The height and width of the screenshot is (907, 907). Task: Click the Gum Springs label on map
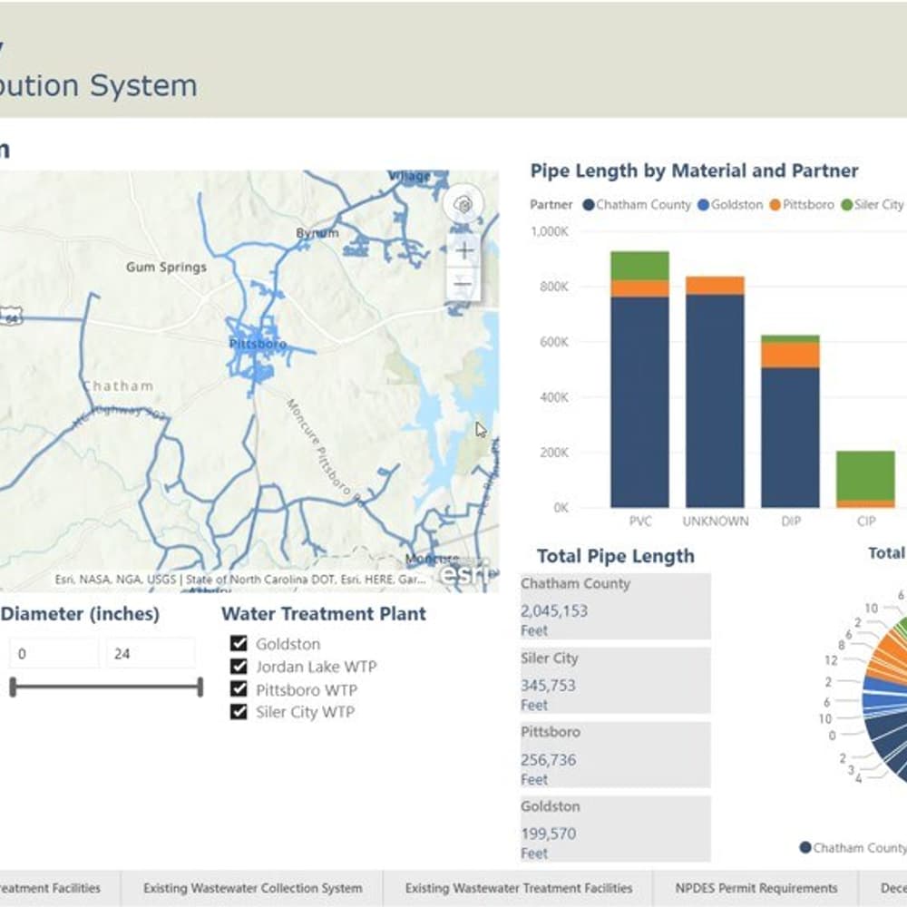[x=166, y=268]
